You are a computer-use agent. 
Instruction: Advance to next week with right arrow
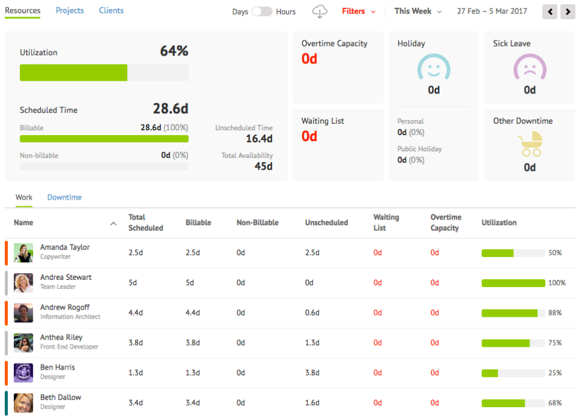point(567,11)
